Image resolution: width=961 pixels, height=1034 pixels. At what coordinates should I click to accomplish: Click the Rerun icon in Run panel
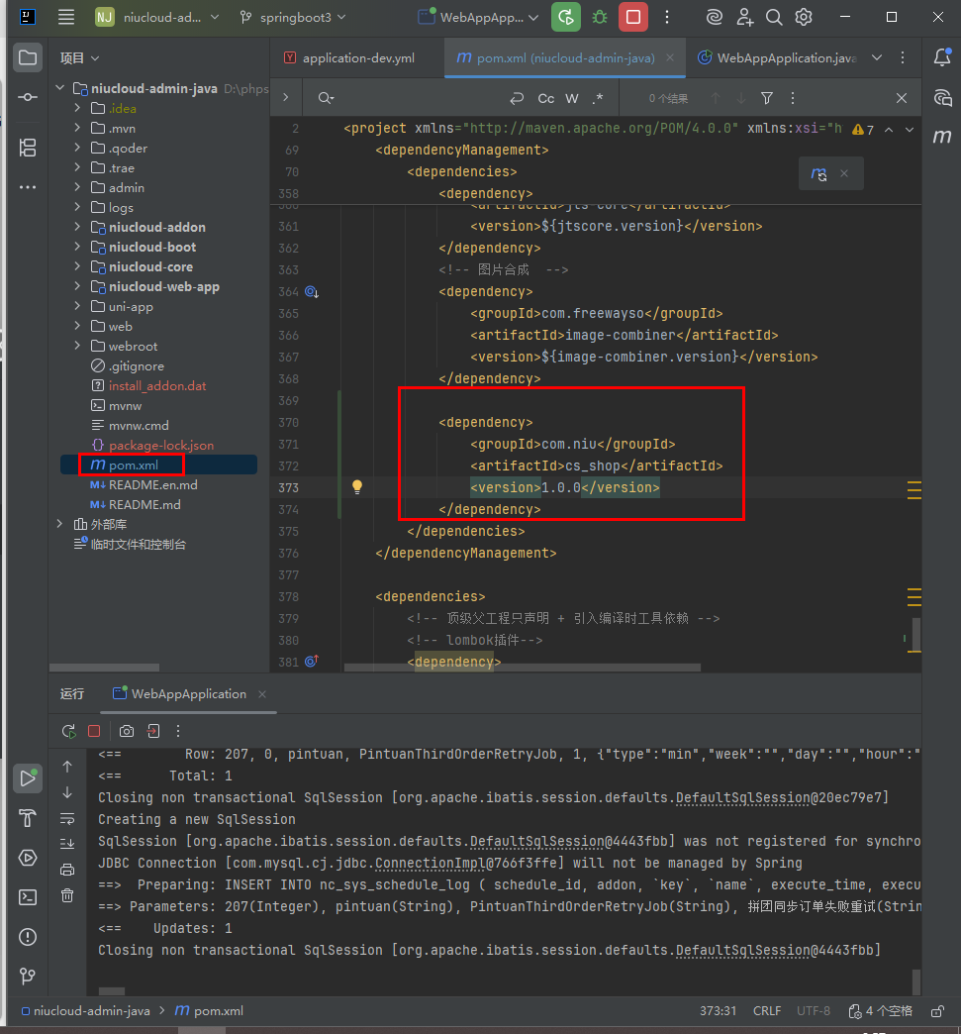(x=68, y=731)
